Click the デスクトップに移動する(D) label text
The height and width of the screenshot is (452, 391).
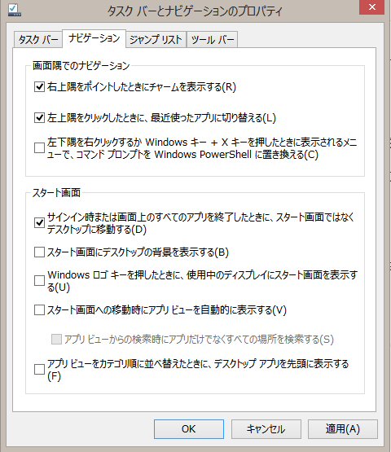pyautogui.click(x=97, y=230)
